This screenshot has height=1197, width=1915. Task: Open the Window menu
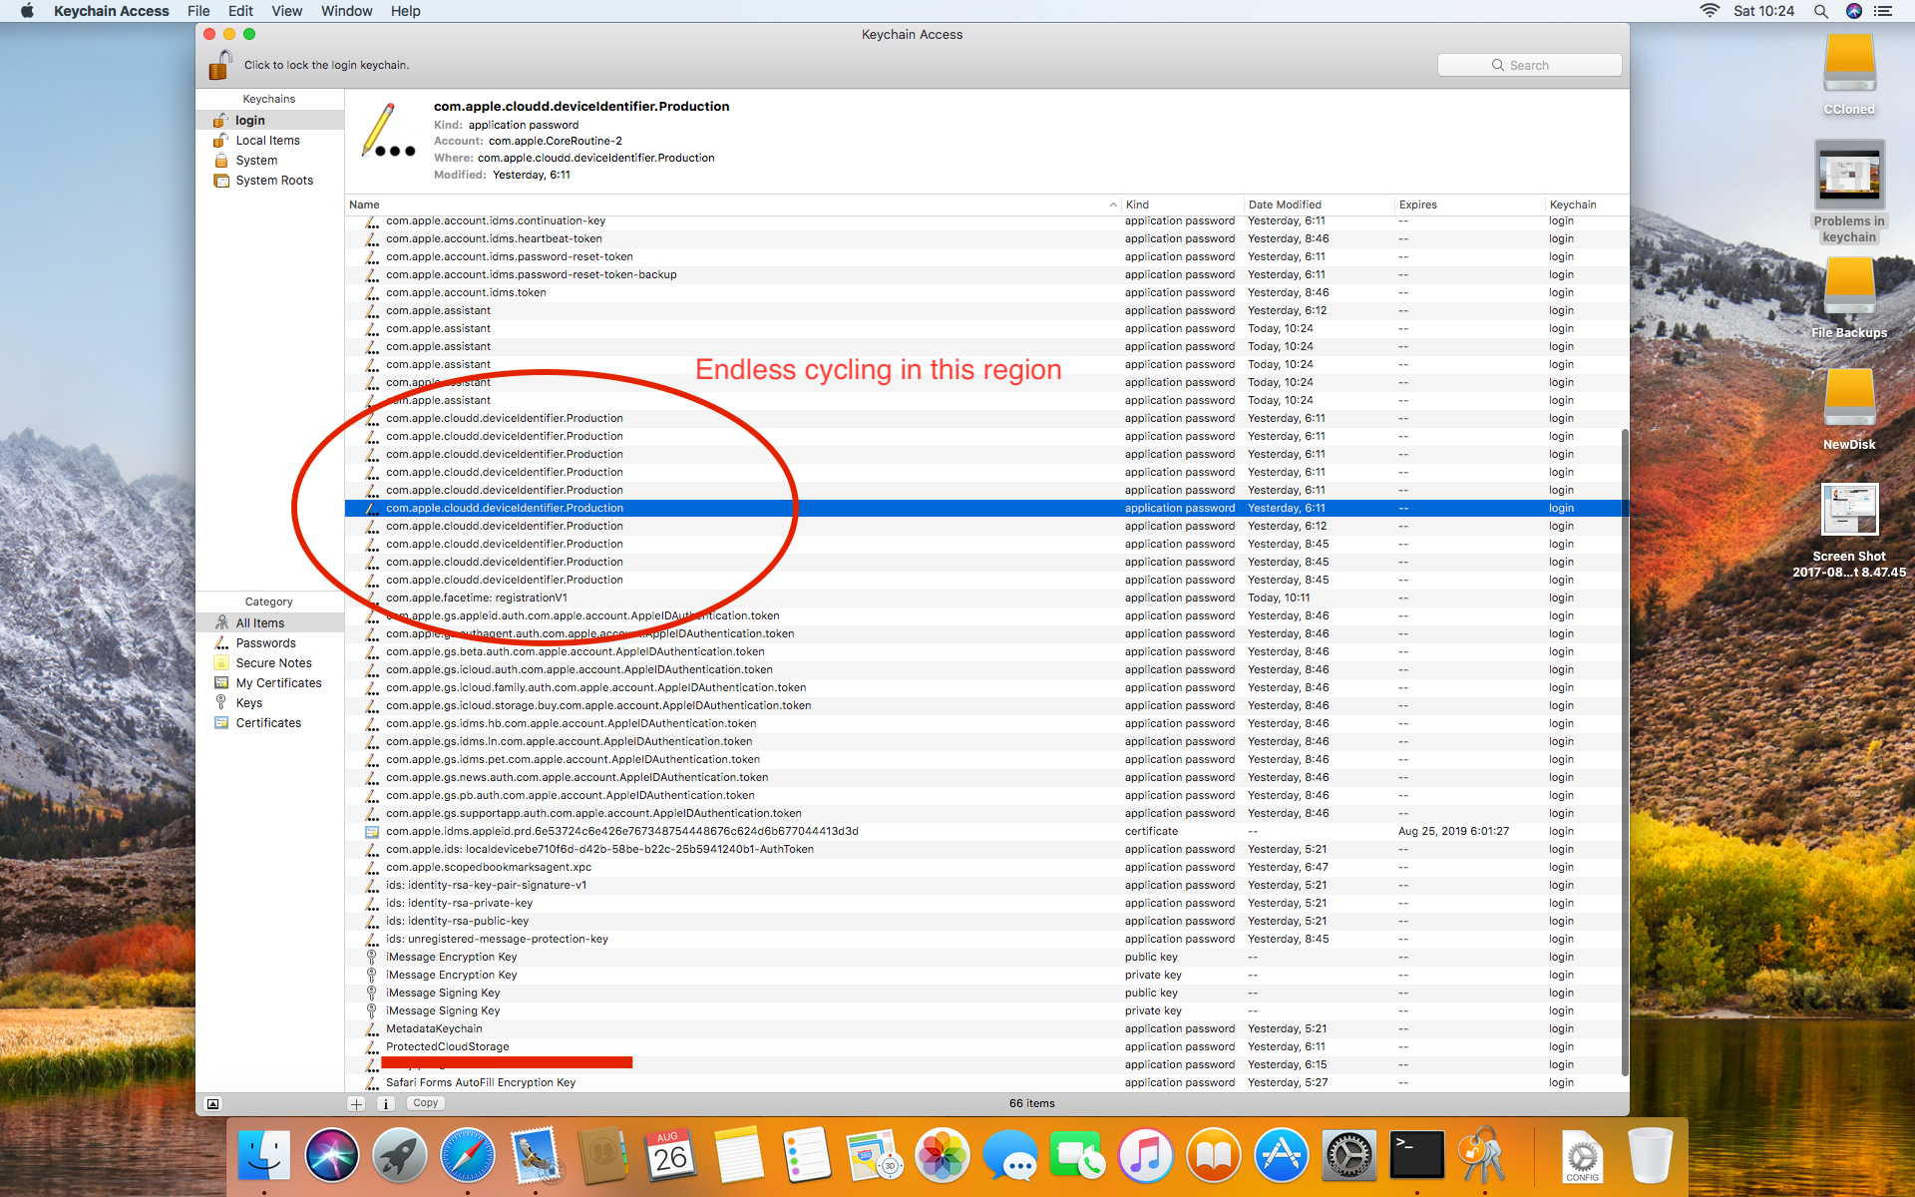(346, 11)
